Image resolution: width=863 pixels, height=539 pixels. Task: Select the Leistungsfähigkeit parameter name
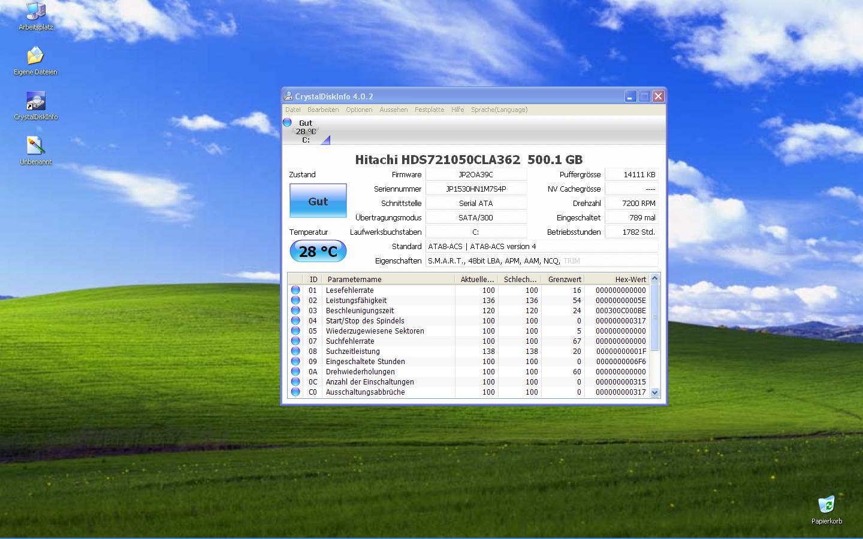point(356,300)
